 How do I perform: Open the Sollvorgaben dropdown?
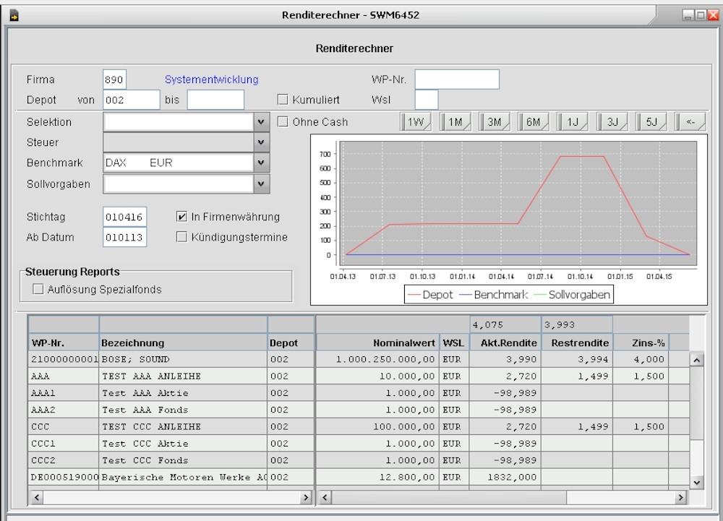262,184
